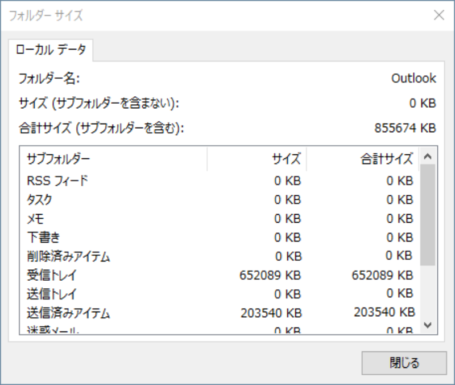Select the メモ subfolder row

[35, 219]
